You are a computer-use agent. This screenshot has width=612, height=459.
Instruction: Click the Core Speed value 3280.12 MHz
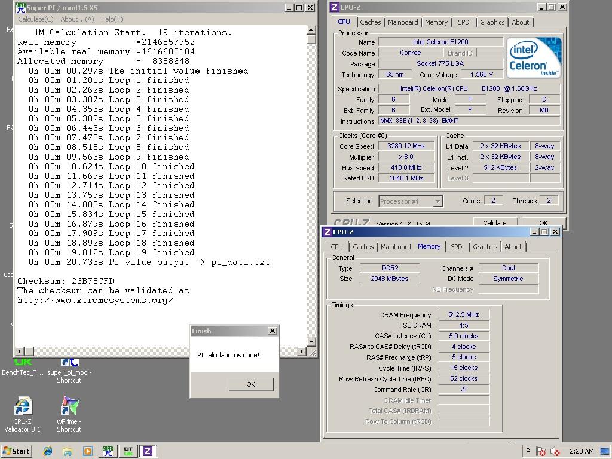click(406, 146)
